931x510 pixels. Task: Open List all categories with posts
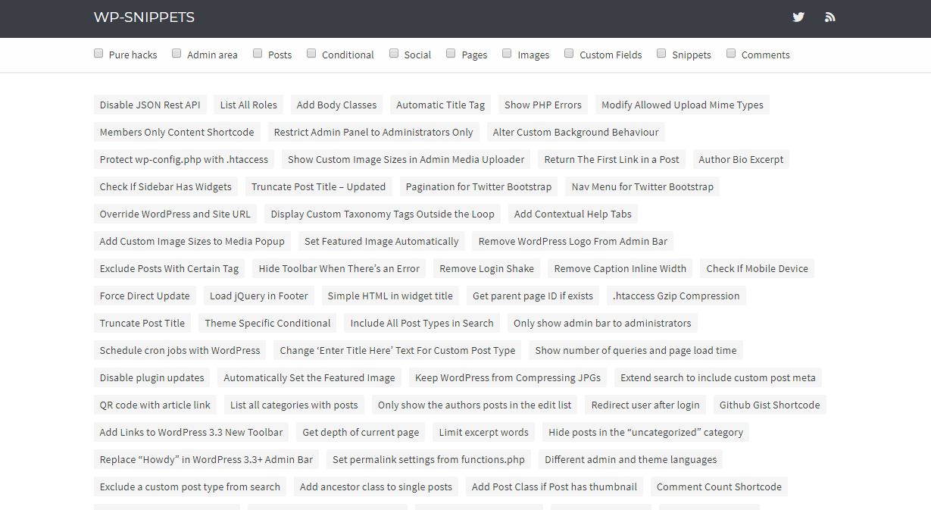pyautogui.click(x=295, y=405)
